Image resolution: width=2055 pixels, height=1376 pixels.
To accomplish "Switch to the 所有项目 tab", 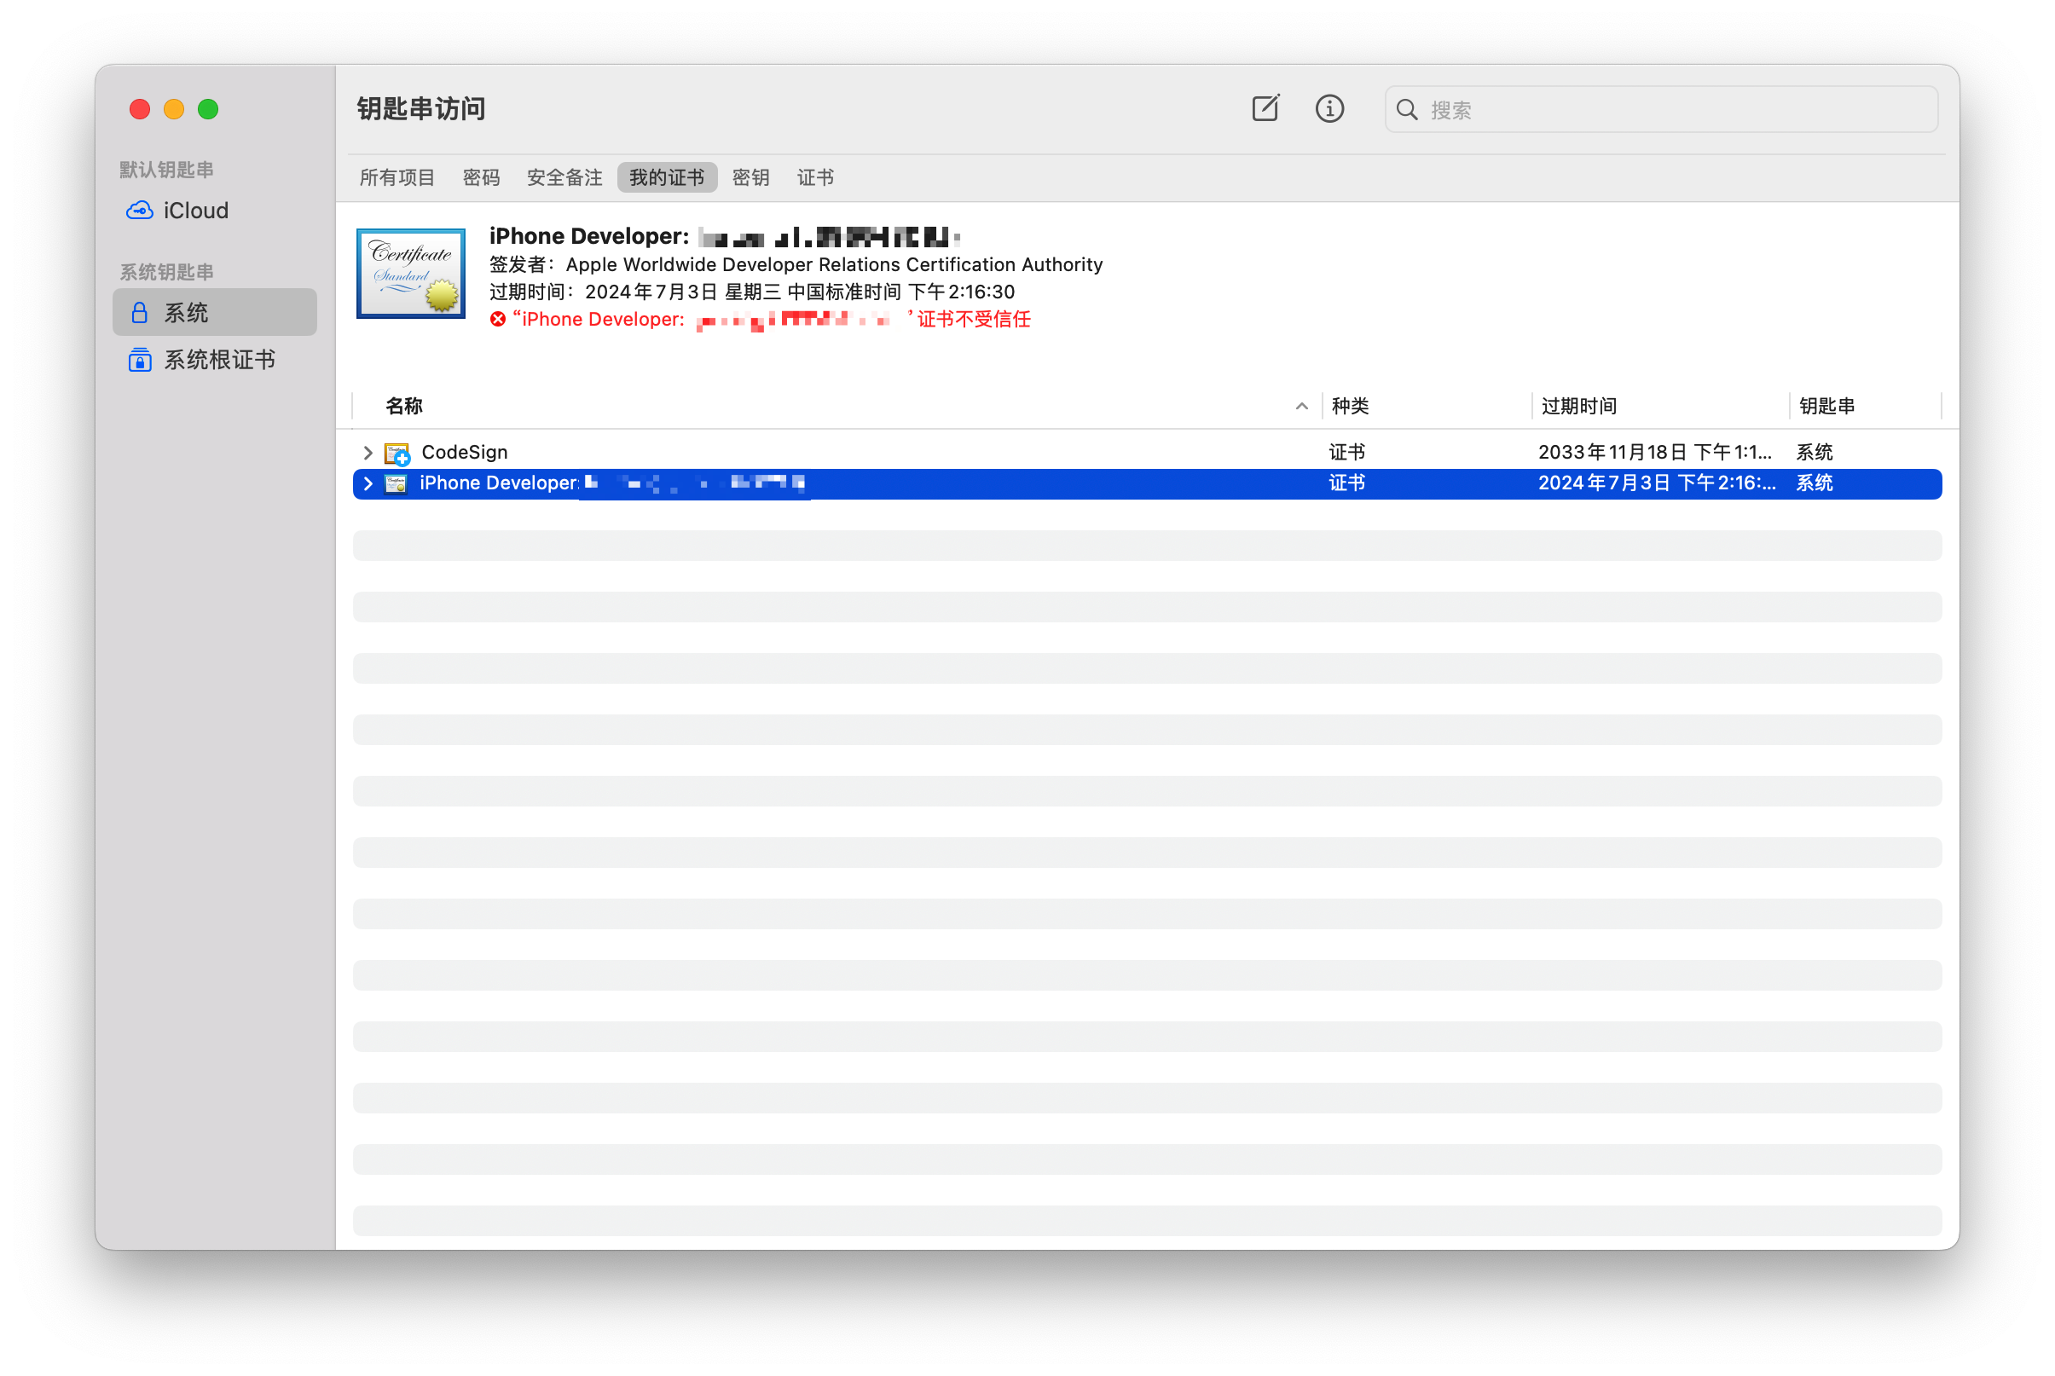I will click(397, 177).
